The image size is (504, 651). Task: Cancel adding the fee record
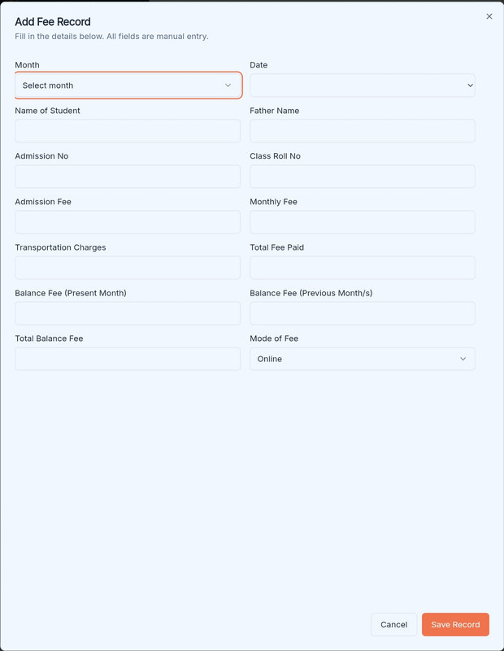[x=393, y=624]
